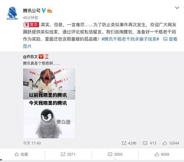Click 查看图片 view image link

pyautogui.click(x=170, y=39)
